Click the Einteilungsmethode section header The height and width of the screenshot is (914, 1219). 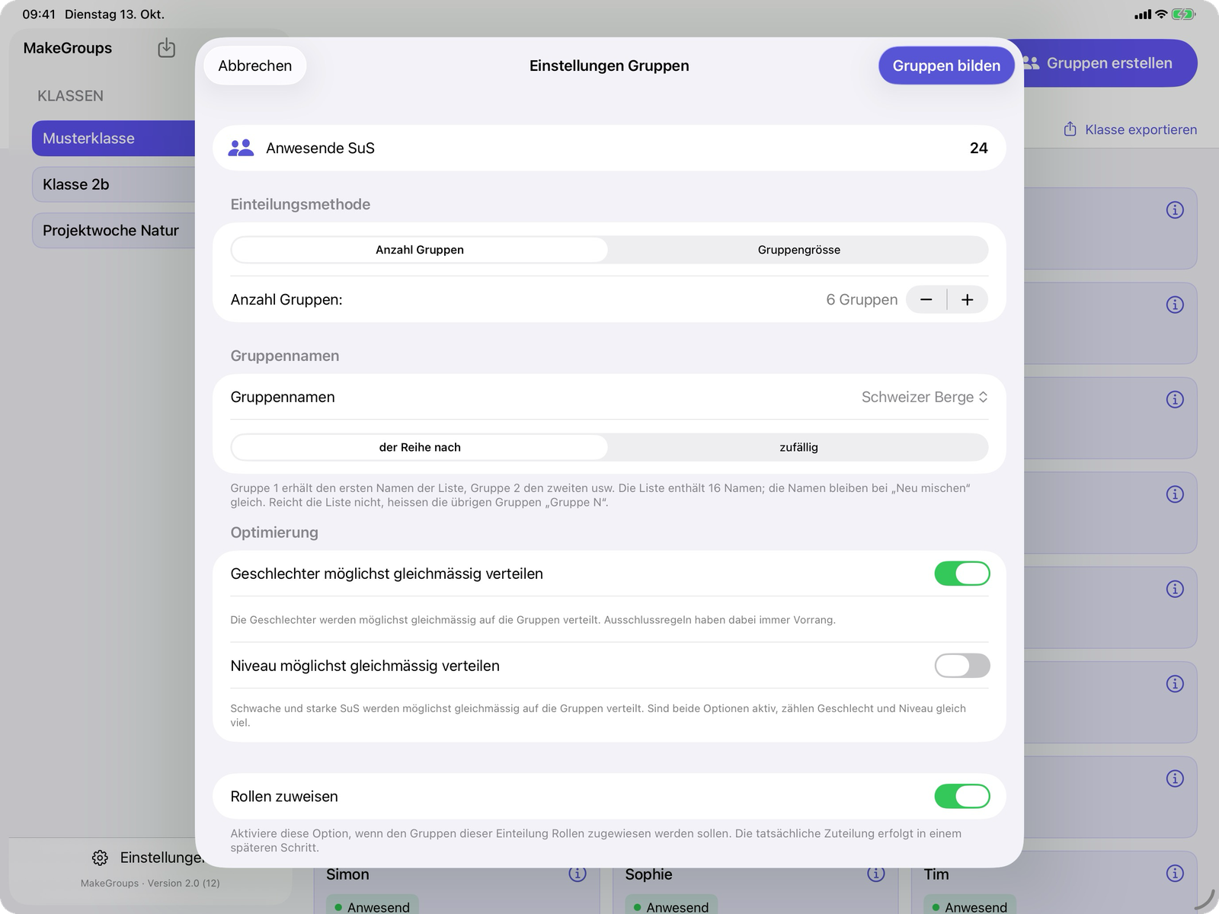(300, 204)
